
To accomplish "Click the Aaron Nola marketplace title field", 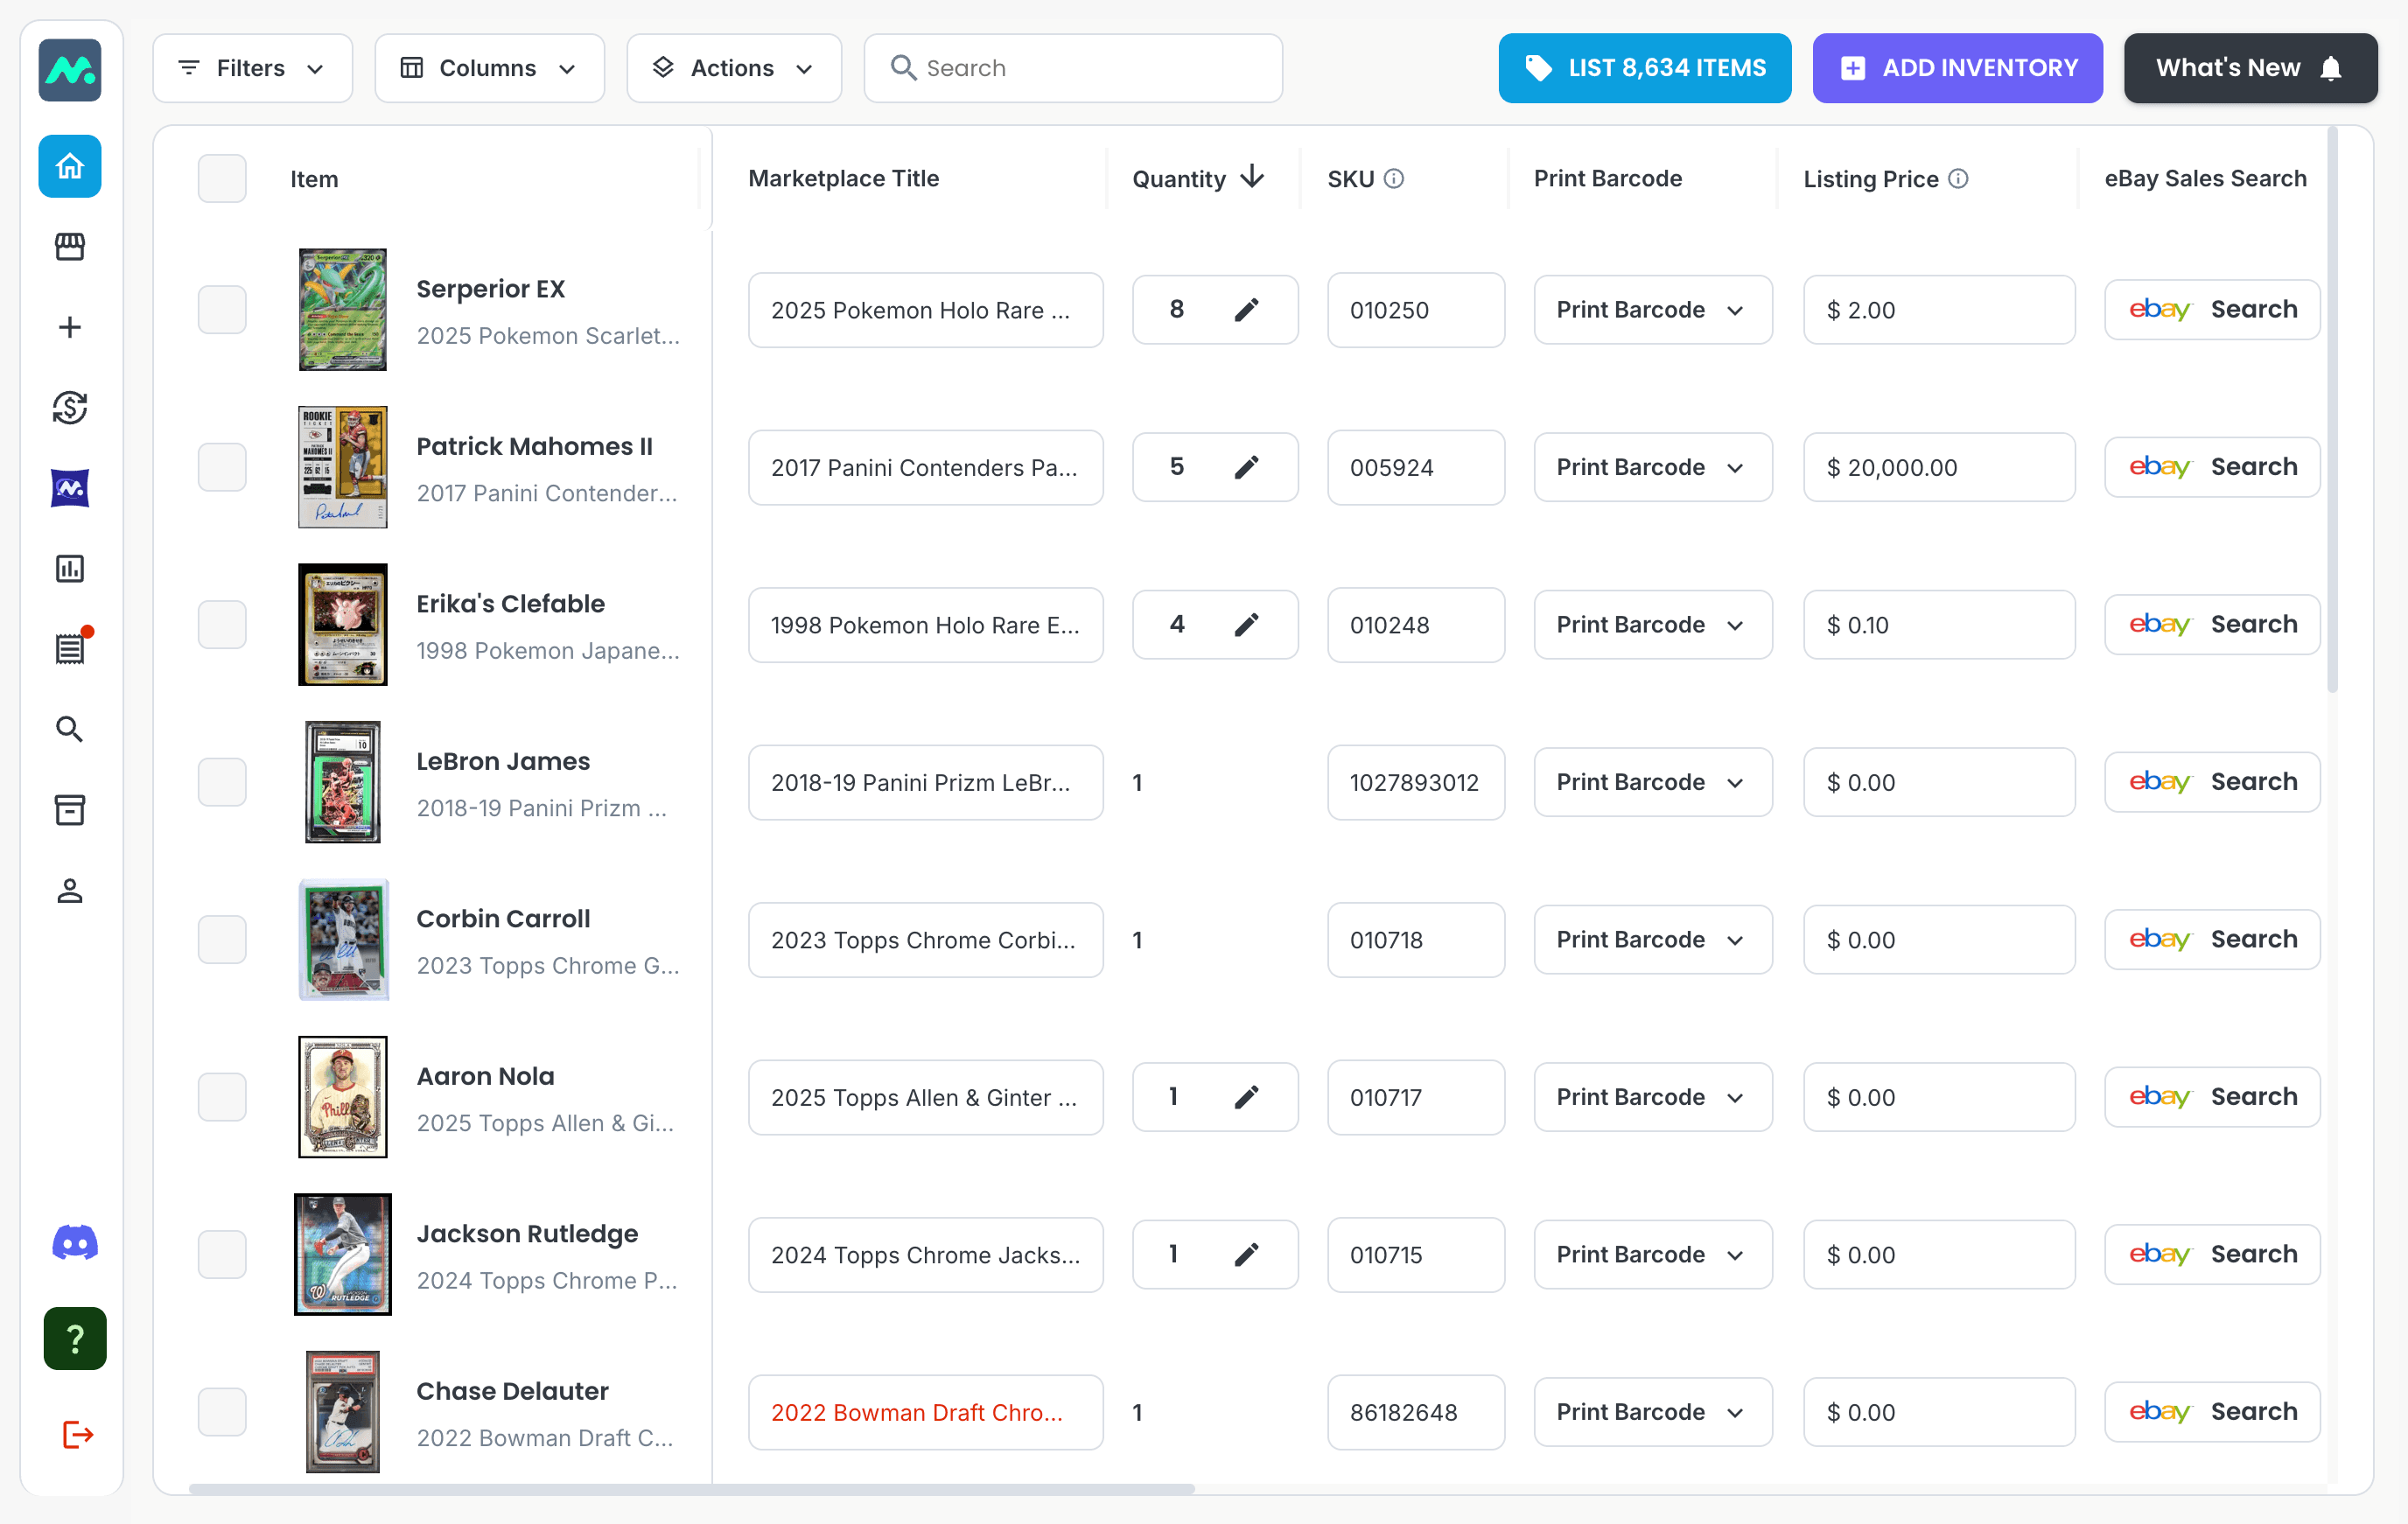I will point(926,1097).
